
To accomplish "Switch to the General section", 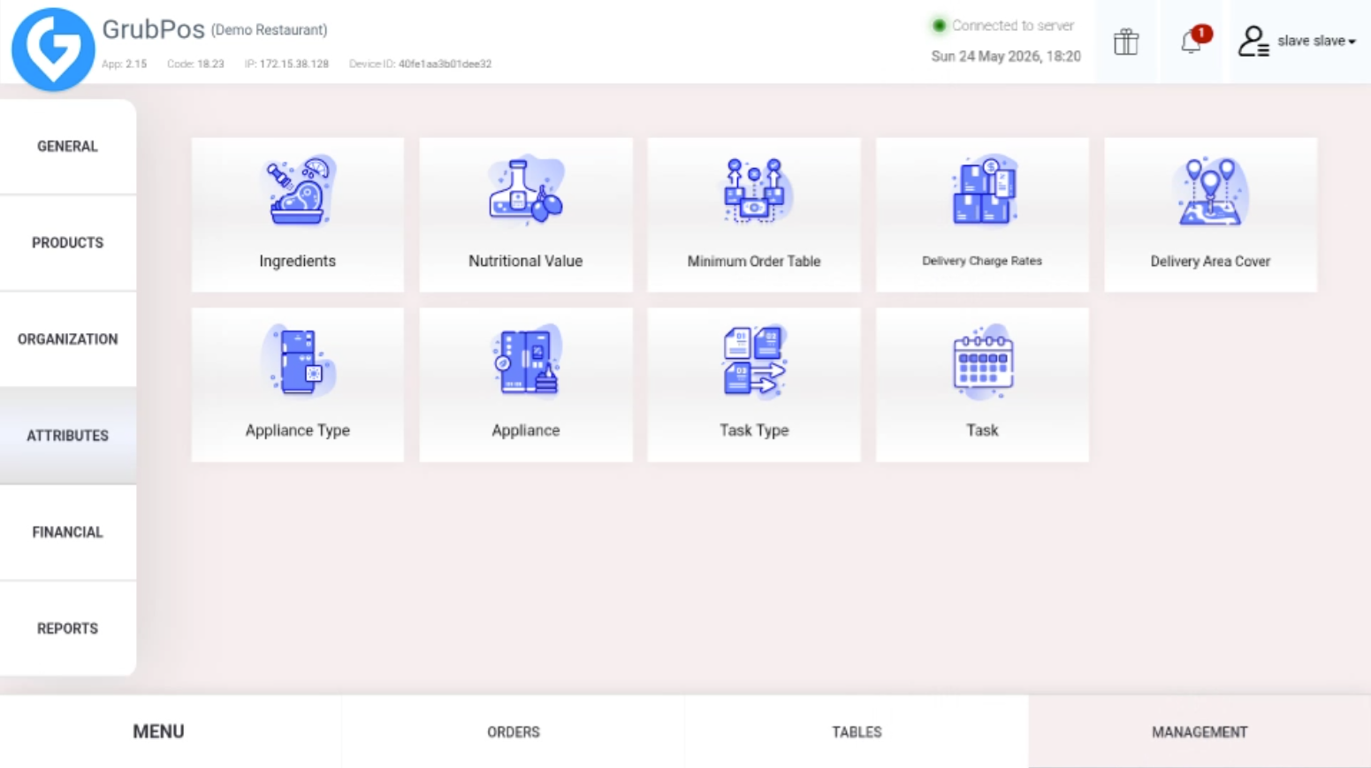I will (68, 147).
